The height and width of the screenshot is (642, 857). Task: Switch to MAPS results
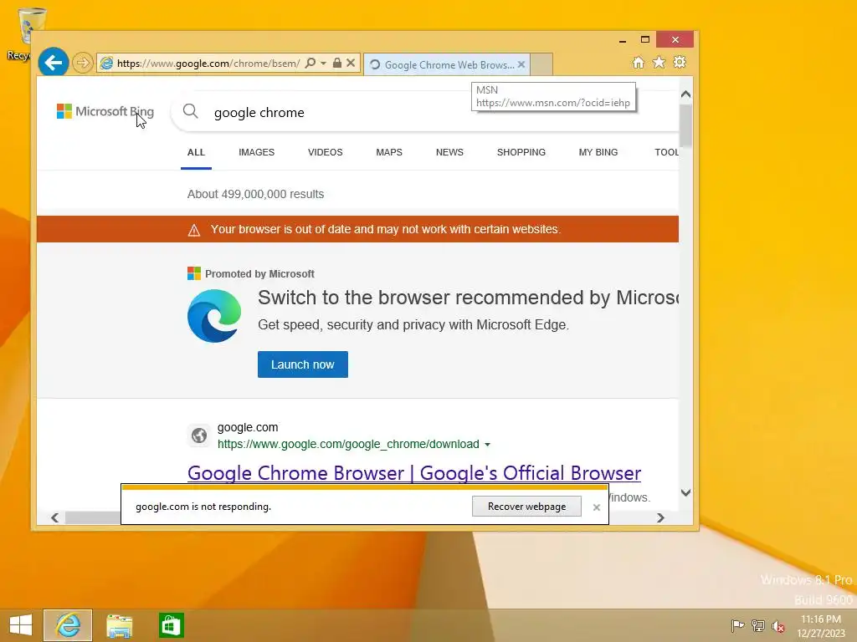[389, 152]
